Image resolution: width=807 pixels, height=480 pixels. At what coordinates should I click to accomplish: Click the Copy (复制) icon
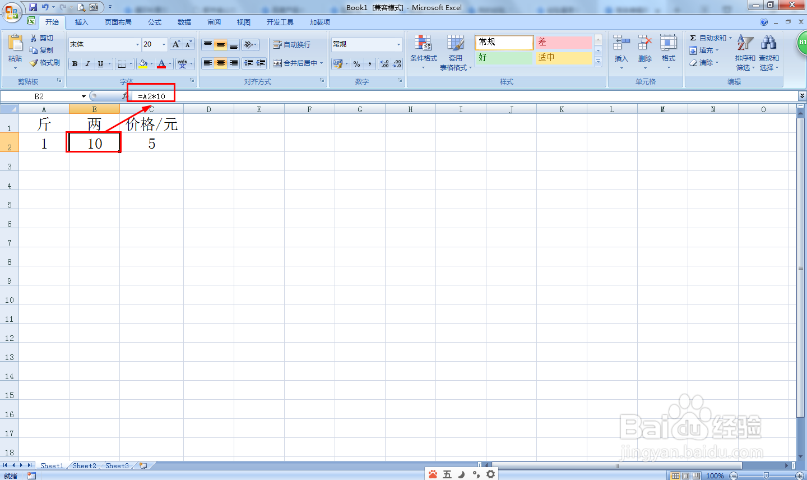click(34, 50)
